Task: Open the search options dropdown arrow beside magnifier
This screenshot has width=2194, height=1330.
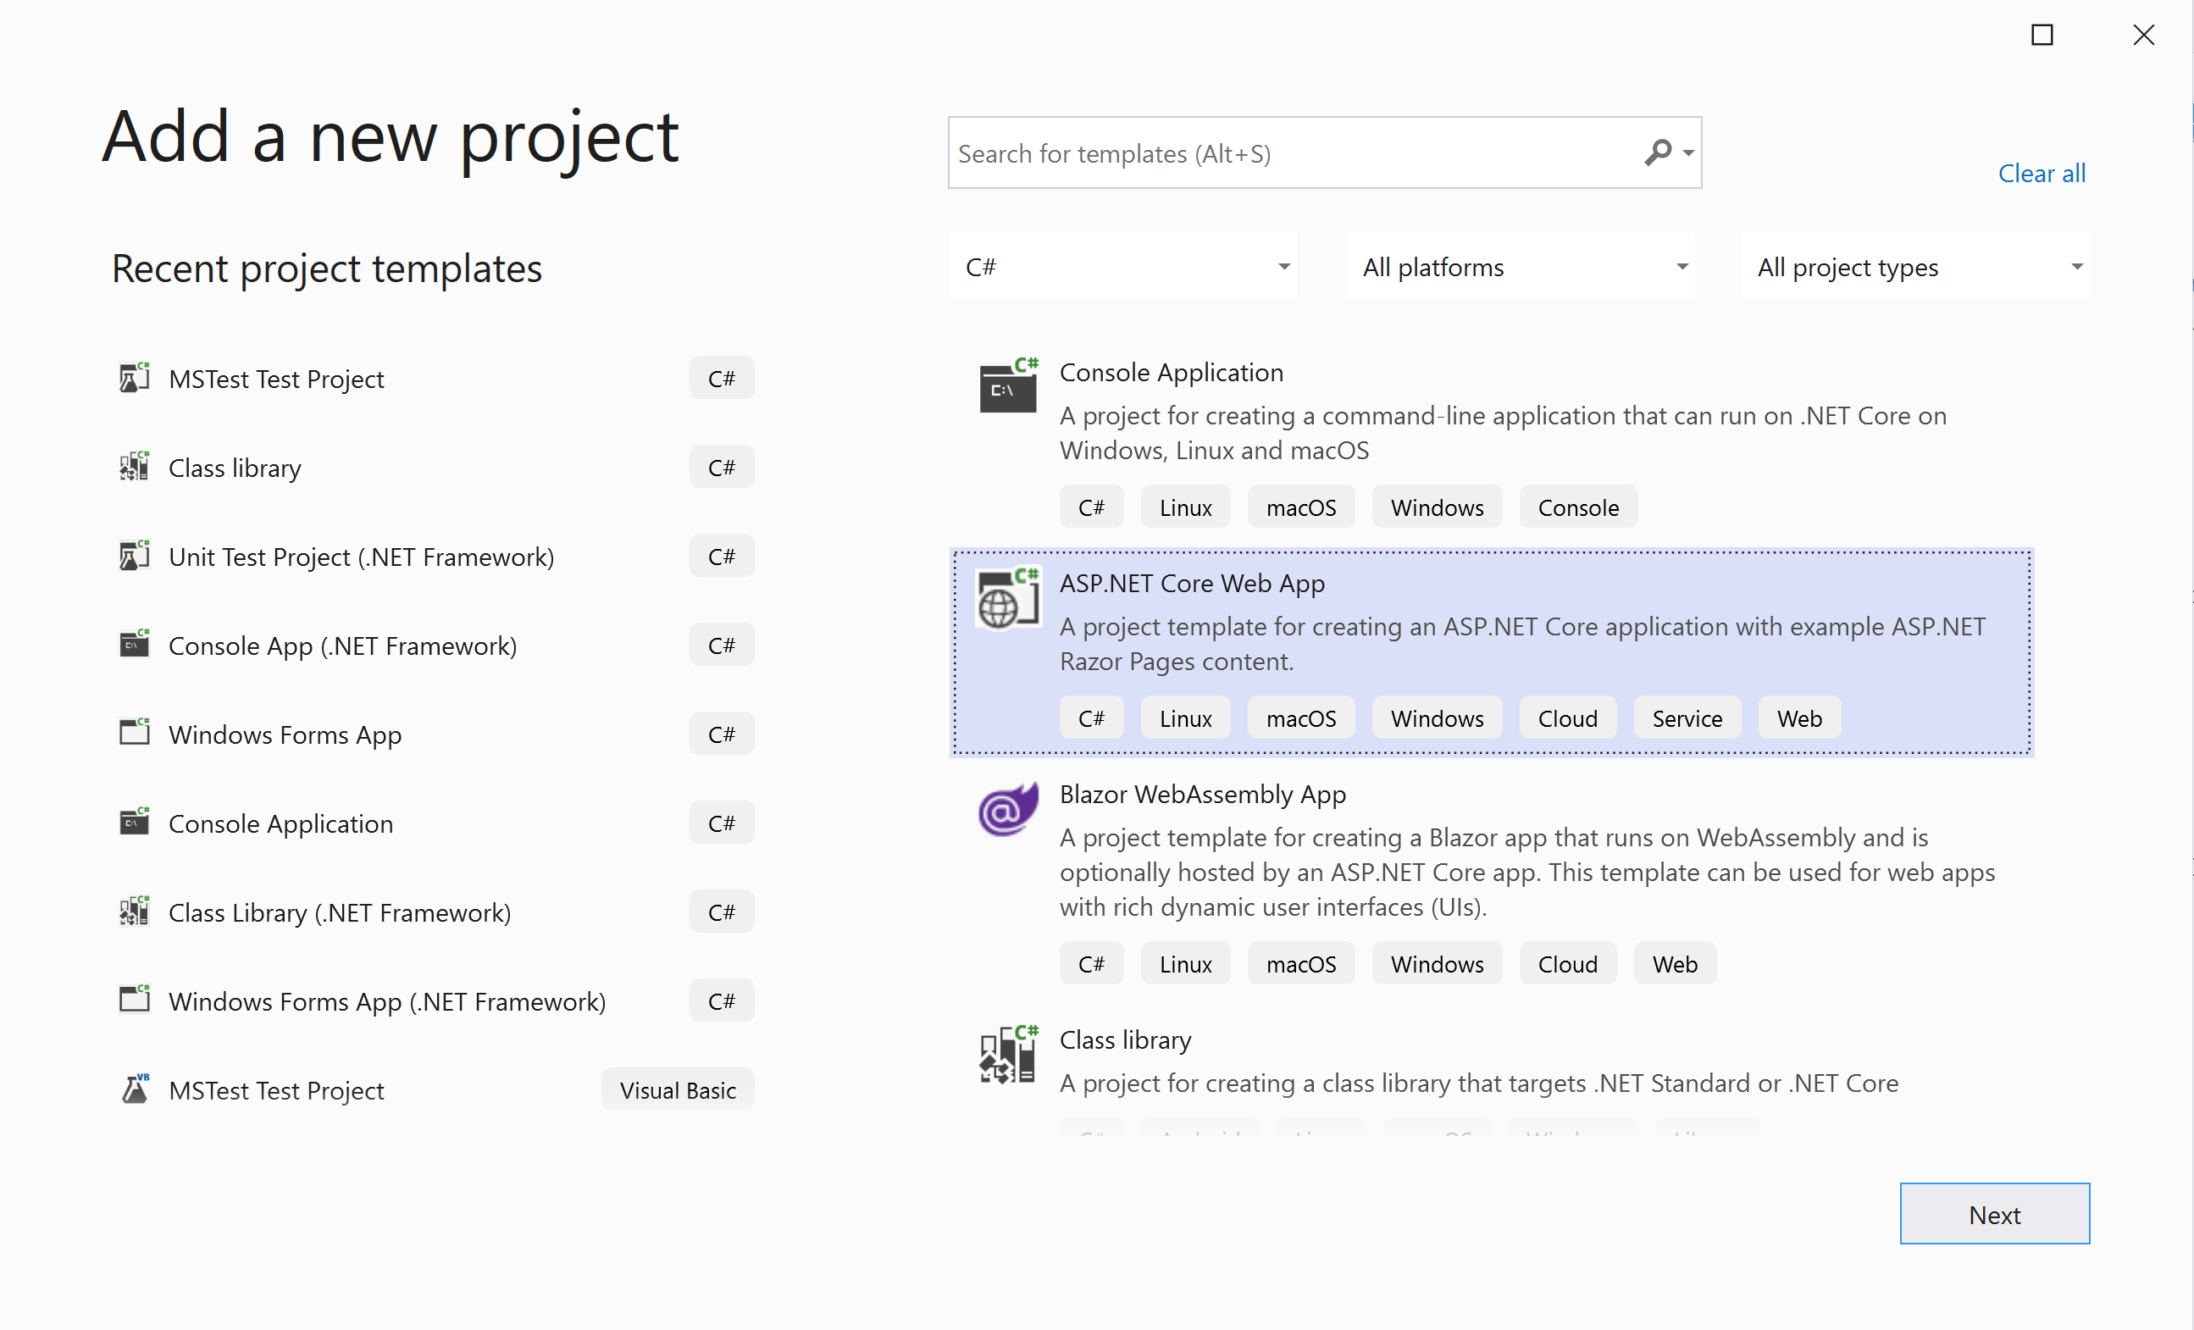Action: 1688,153
